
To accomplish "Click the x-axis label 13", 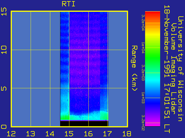I will (x=31, y=134).
